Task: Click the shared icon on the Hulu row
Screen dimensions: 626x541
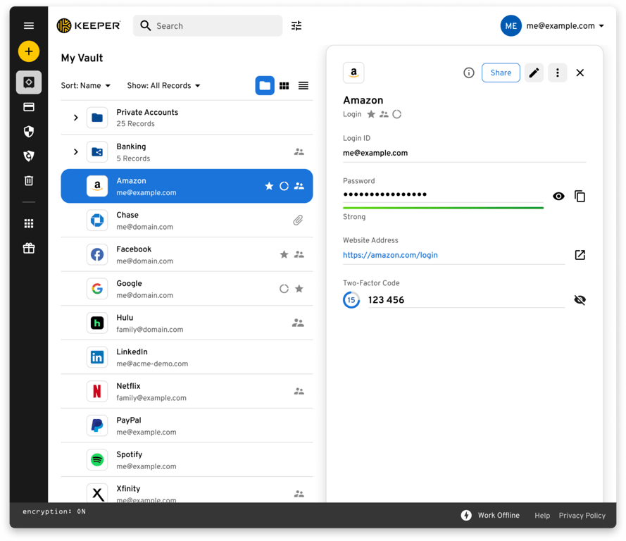Action: tap(298, 323)
